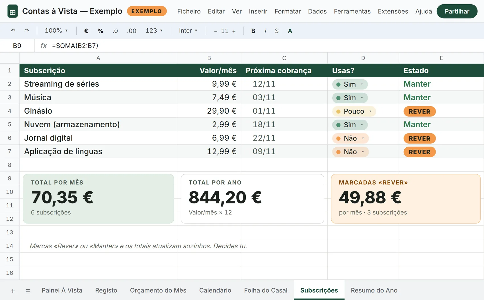The height and width of the screenshot is (300, 484).
Task: Apply euro currency format
Action: pyautogui.click(x=86, y=31)
